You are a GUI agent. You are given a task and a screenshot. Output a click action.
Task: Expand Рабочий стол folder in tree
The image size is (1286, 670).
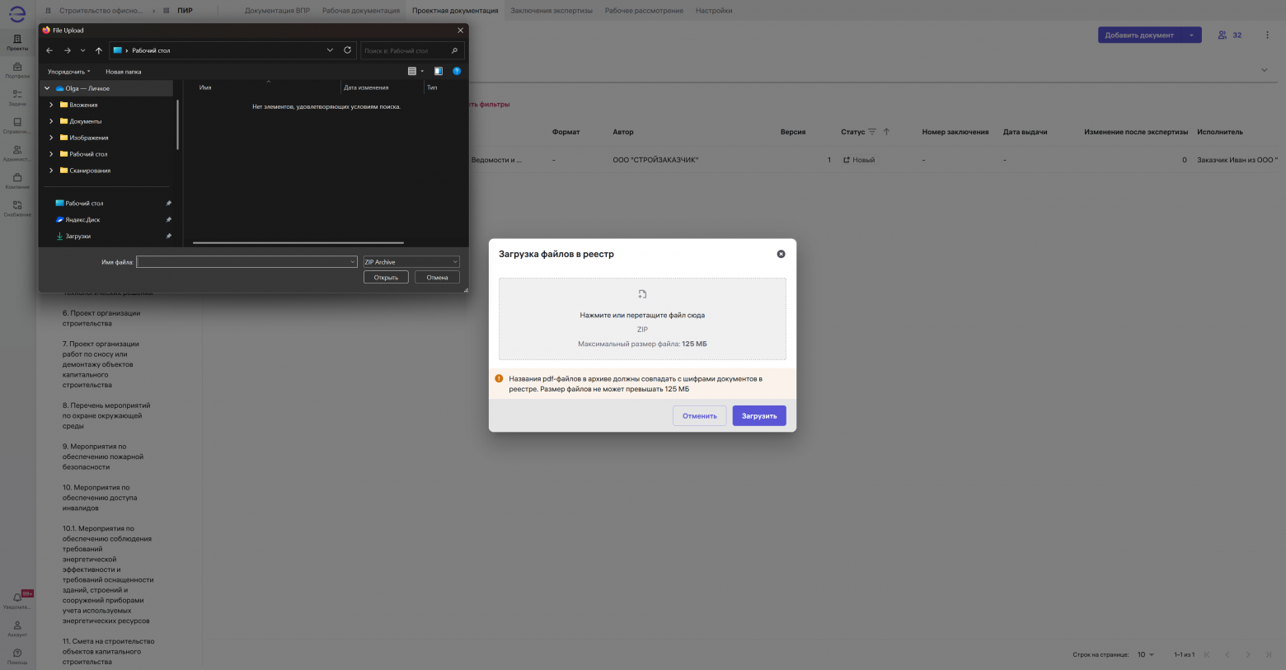51,154
